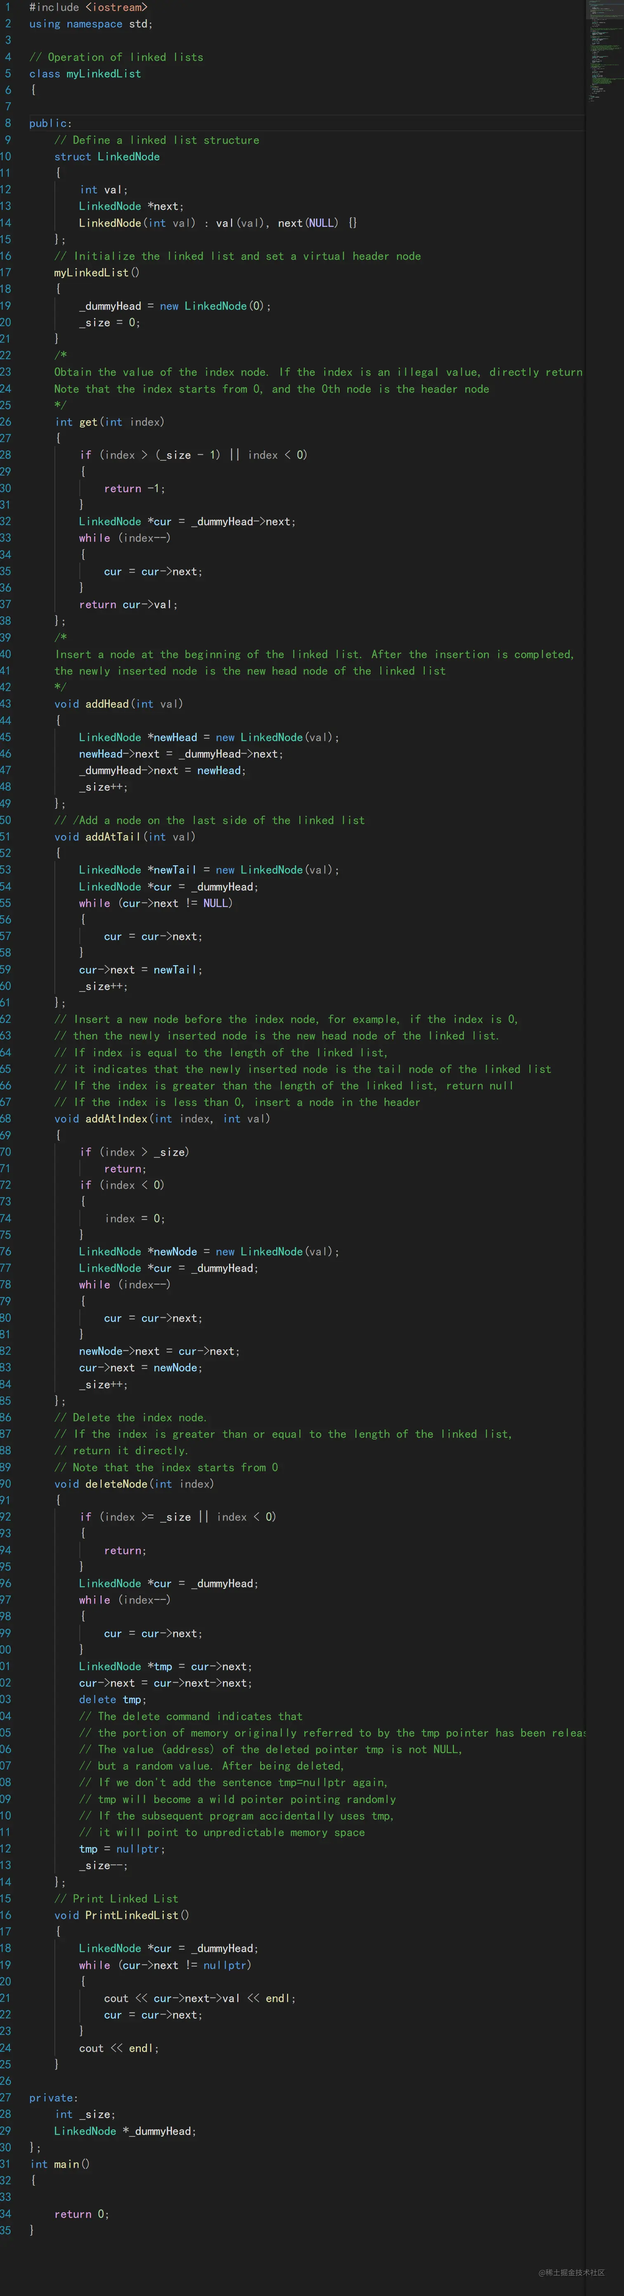Click '_dummyHead->next = newHead;' line

pos(162,771)
